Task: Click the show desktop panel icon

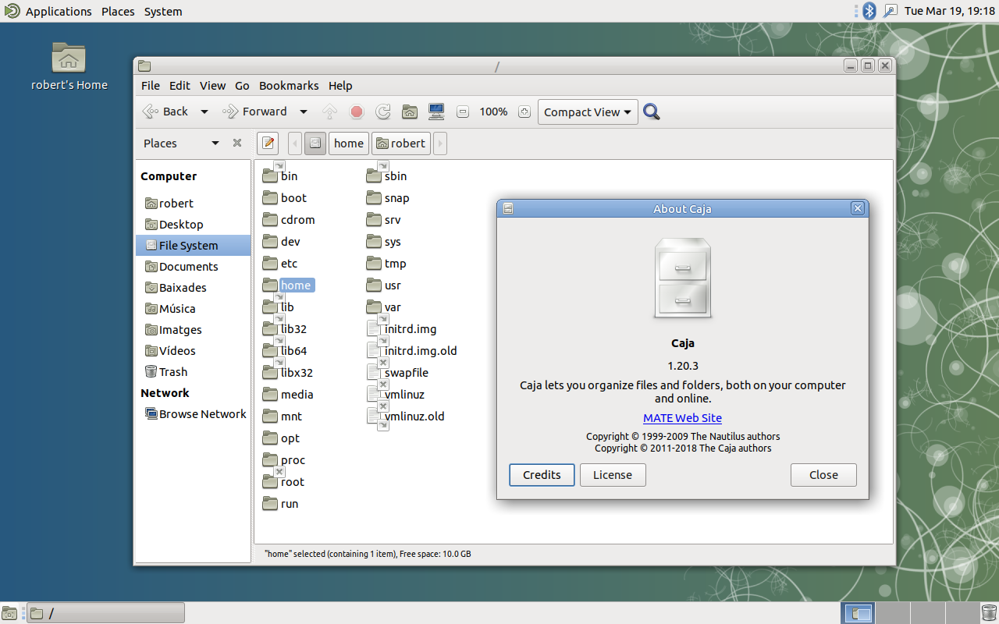Action: (x=9, y=613)
